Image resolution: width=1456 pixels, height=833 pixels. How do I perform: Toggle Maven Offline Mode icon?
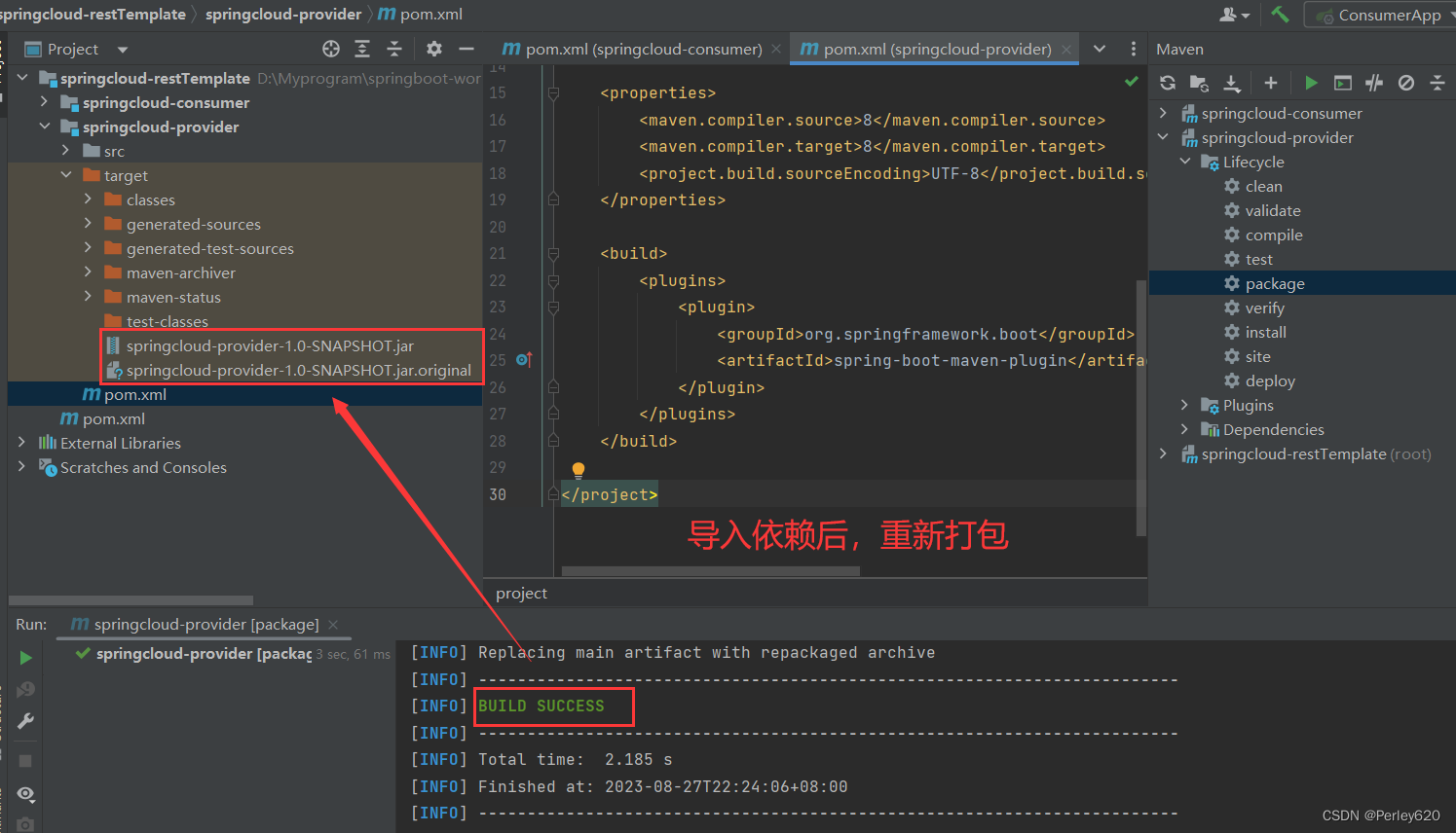click(x=1374, y=83)
